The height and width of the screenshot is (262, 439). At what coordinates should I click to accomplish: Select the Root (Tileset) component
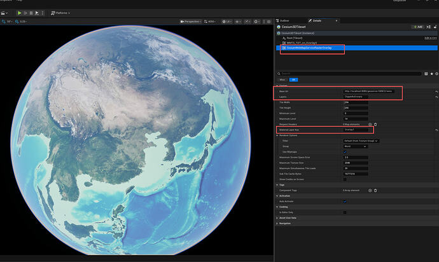(x=294, y=38)
